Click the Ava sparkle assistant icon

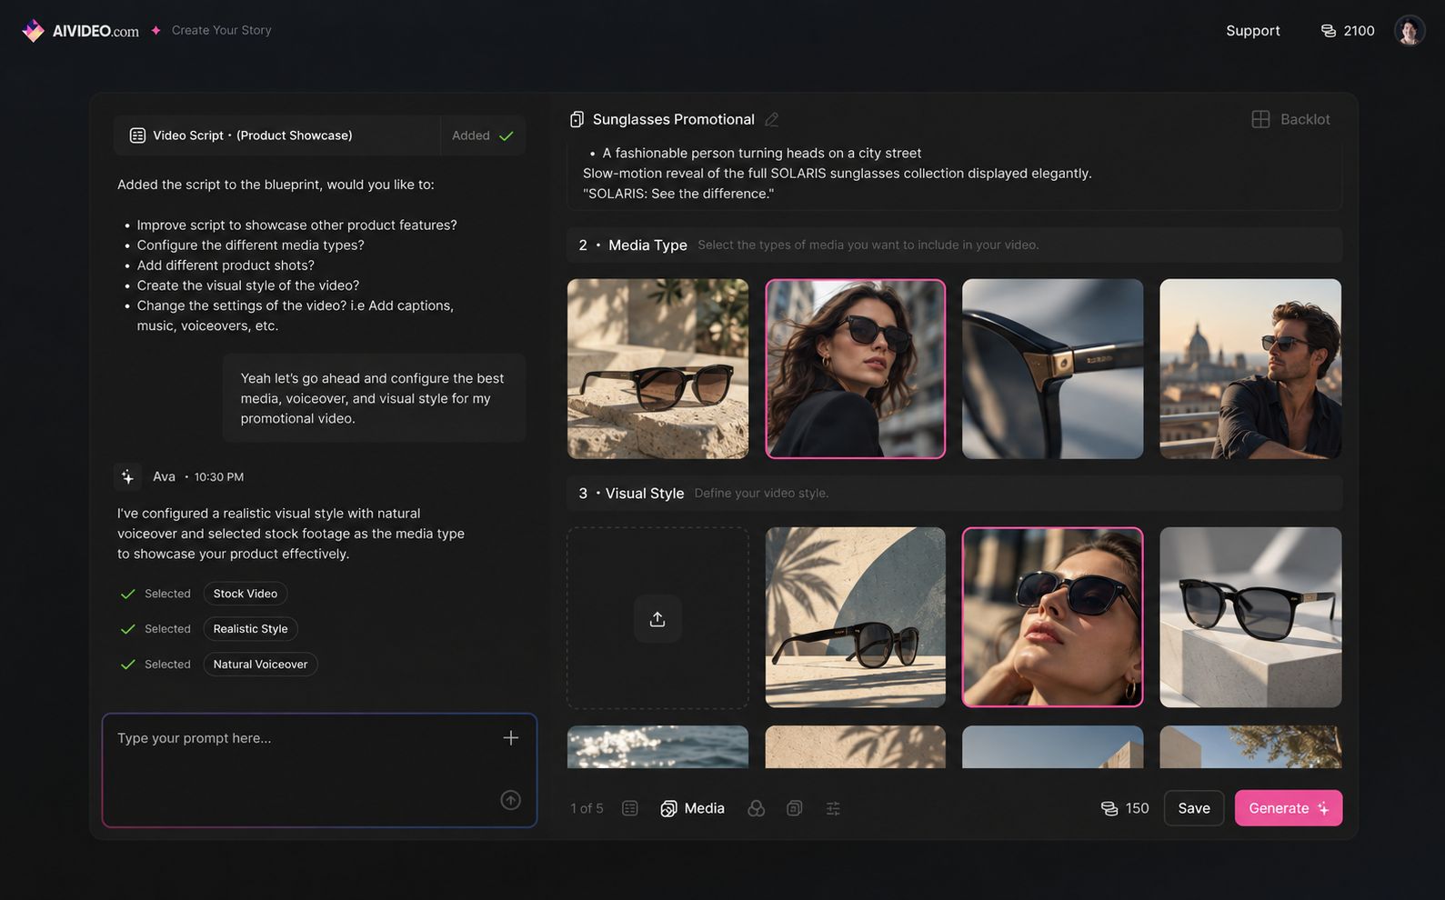127,476
